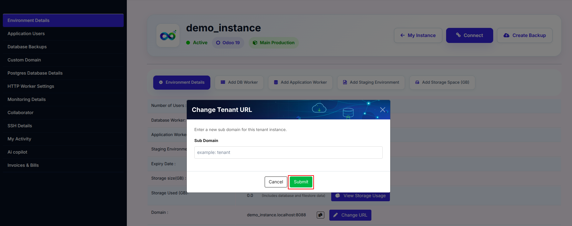Open the Add Application Worker tab
Image resolution: width=572 pixels, height=226 pixels.
point(300,82)
